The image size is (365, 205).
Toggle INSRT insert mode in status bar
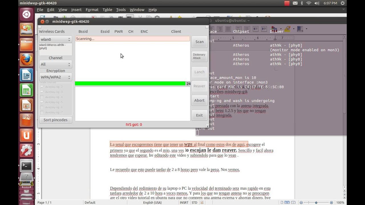pos(184,202)
